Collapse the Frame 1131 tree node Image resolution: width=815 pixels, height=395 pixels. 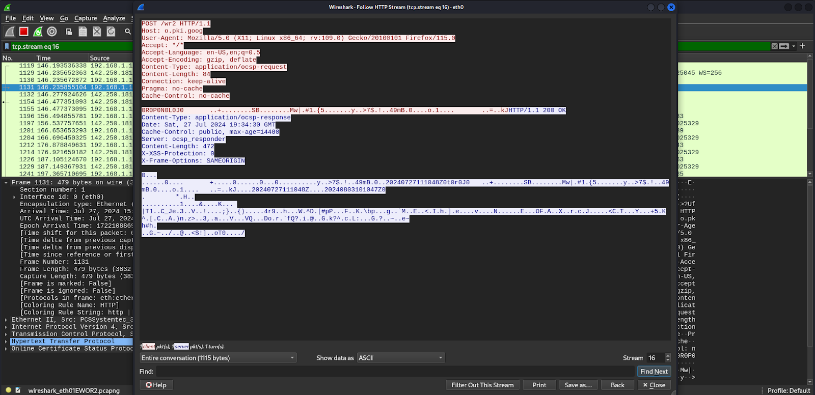[x=6, y=182]
